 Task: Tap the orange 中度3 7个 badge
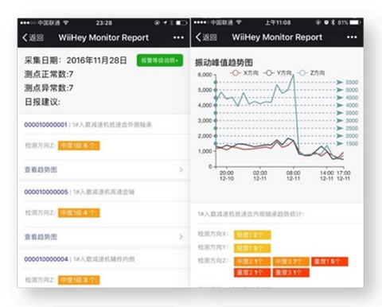coord(291,262)
